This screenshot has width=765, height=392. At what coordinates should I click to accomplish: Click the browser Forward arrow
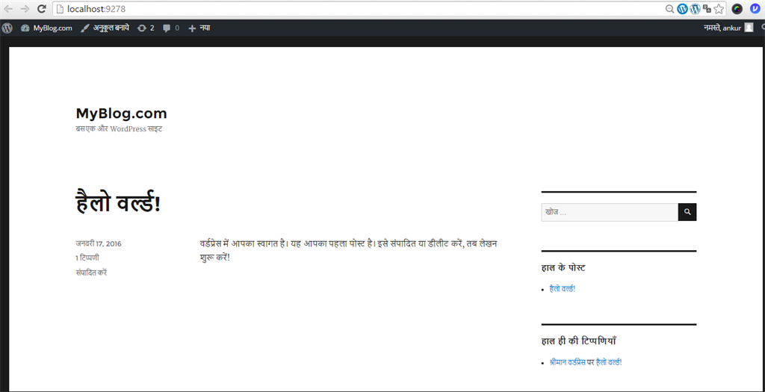(x=25, y=9)
